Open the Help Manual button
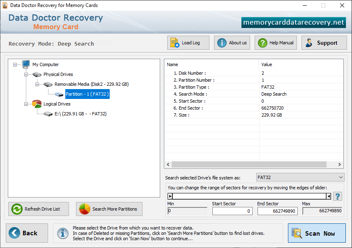 point(276,43)
